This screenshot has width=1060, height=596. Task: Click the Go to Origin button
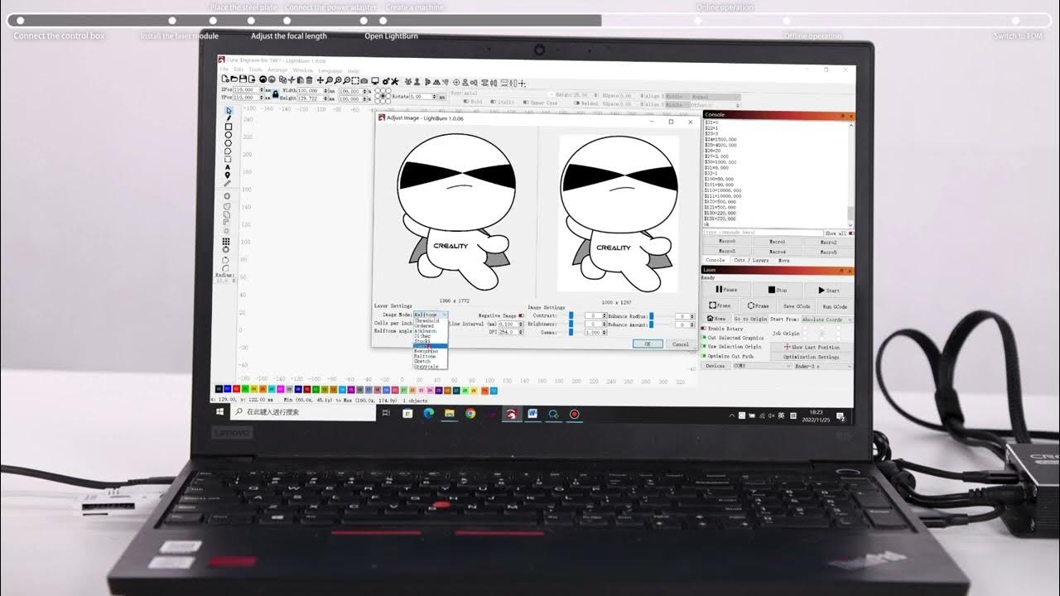[750, 320]
